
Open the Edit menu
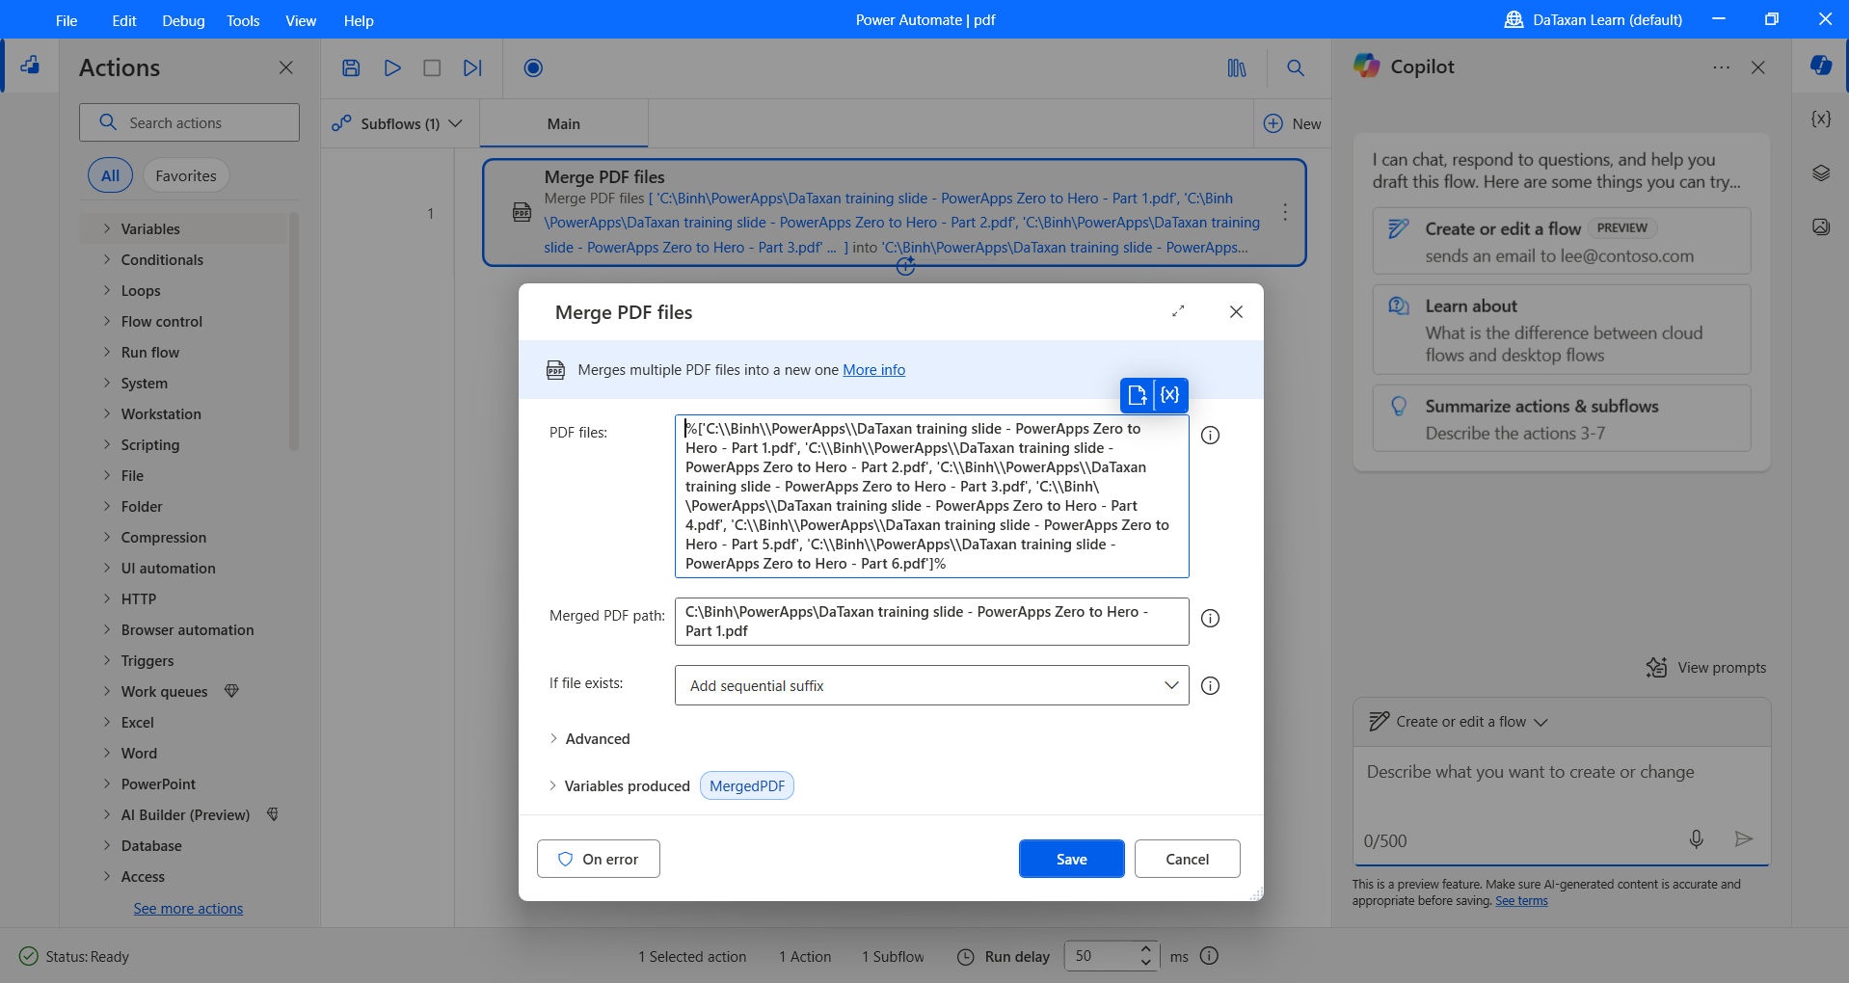124,20
